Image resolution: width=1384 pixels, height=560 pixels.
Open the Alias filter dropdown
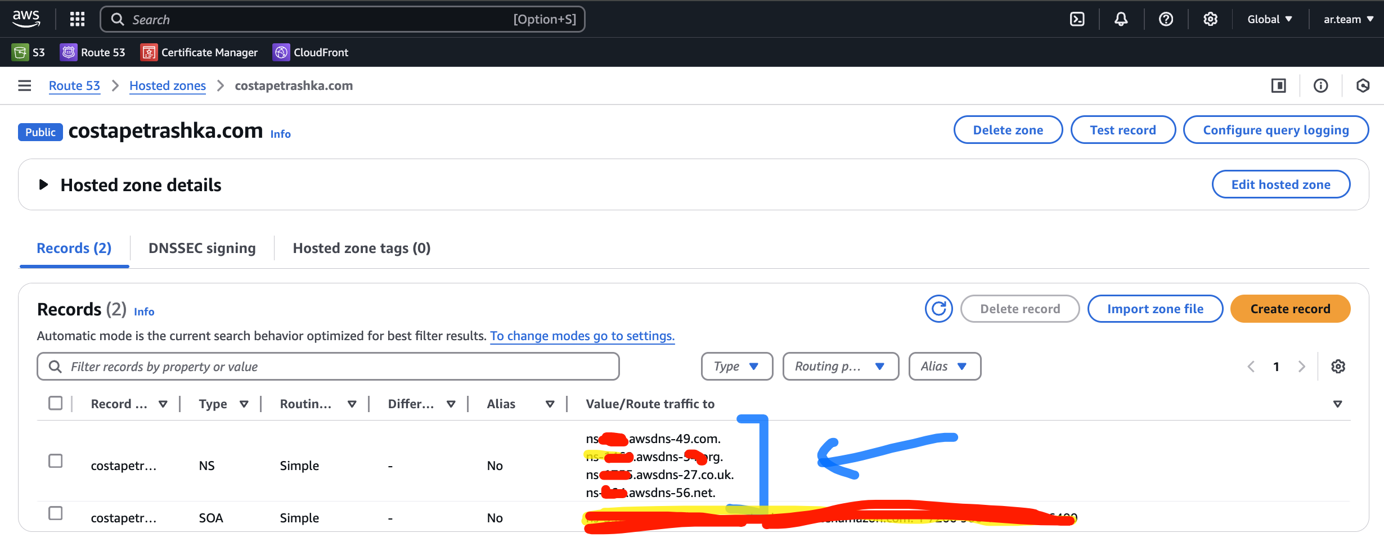point(944,367)
